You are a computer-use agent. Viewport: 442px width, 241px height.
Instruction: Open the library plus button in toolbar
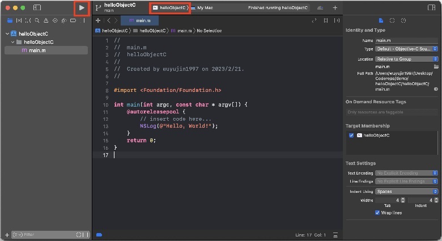coord(335,8)
